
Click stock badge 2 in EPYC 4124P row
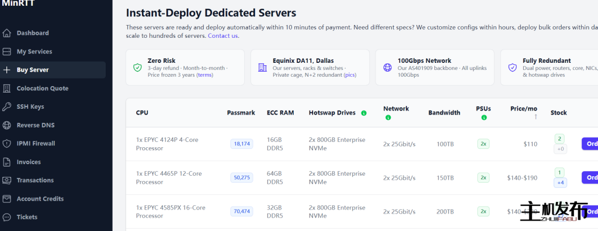(559, 139)
